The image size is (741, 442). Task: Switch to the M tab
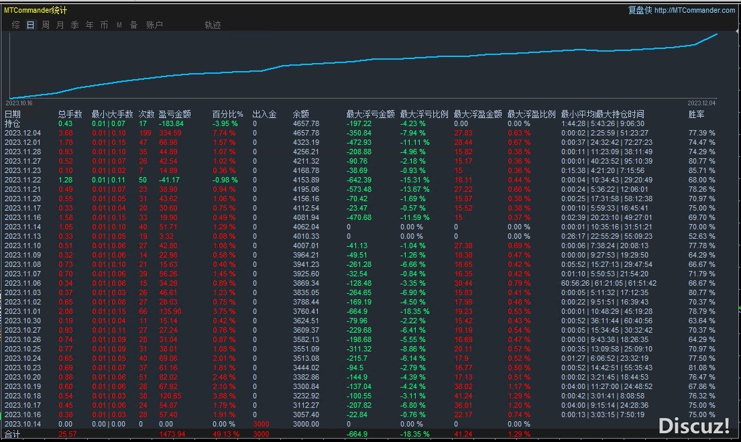(x=119, y=25)
